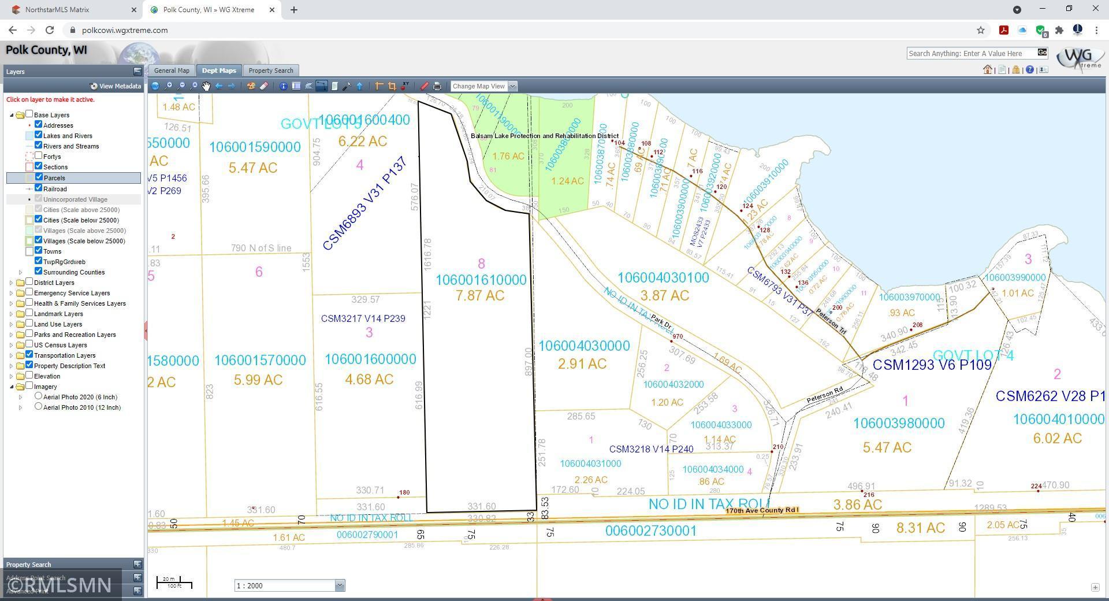This screenshot has height=601, width=1109.
Task: Uncheck the Towns layer
Action: (x=38, y=250)
